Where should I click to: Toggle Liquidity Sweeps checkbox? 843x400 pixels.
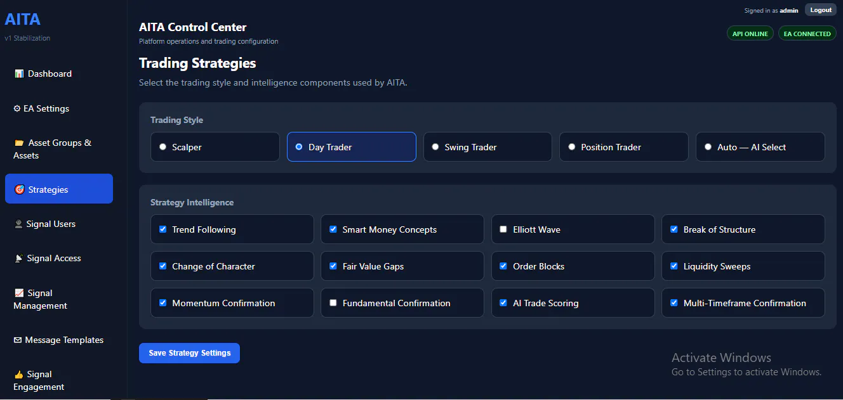click(x=674, y=266)
